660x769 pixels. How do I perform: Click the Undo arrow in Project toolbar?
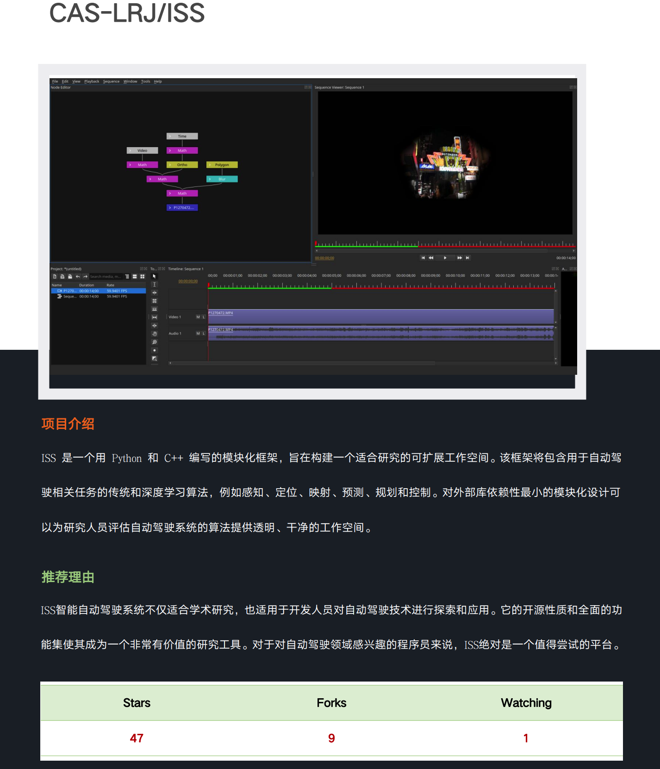point(78,276)
